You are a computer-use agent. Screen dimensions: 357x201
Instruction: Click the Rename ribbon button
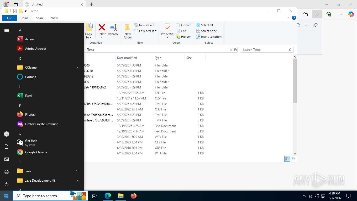(113, 30)
